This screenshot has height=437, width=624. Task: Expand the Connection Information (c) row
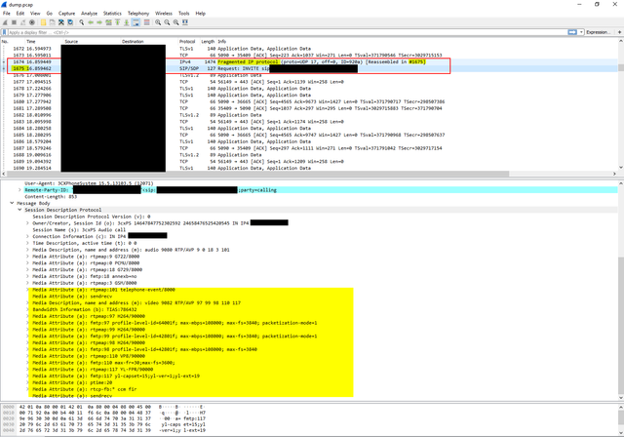[x=27, y=236]
